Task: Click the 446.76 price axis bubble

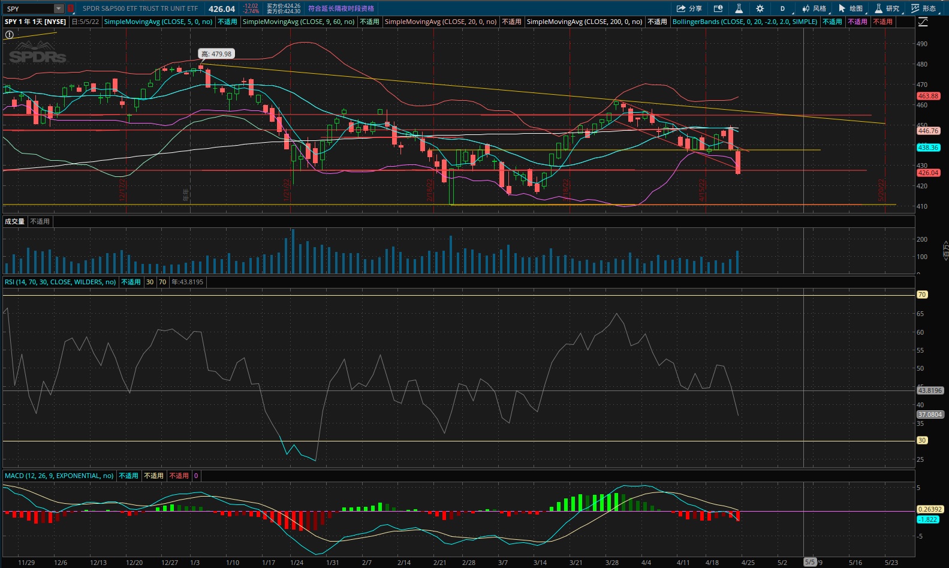Action: pos(928,131)
